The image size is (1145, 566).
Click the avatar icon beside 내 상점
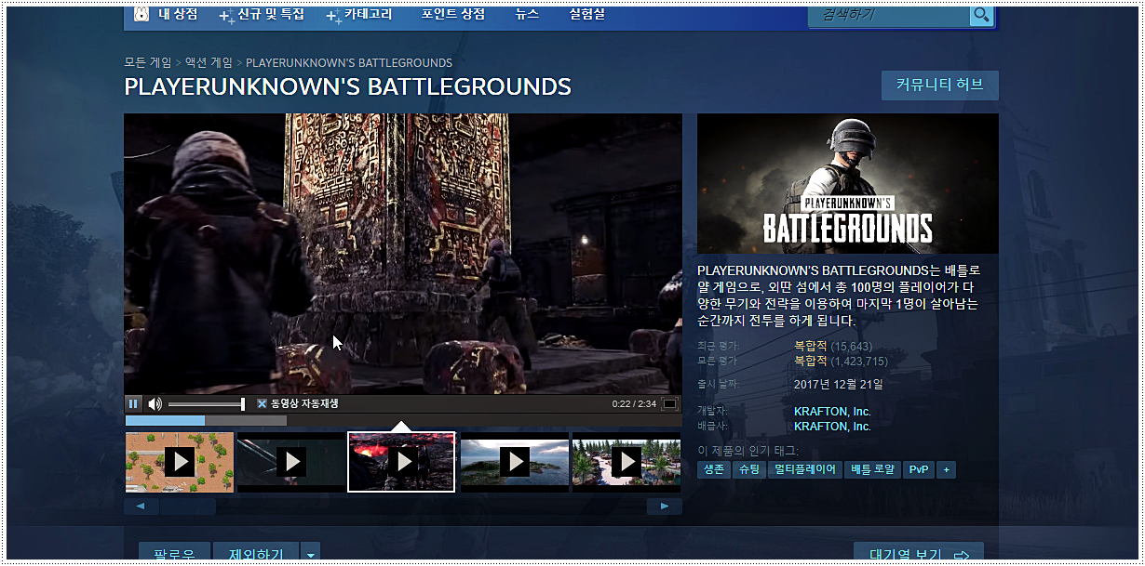[141, 15]
